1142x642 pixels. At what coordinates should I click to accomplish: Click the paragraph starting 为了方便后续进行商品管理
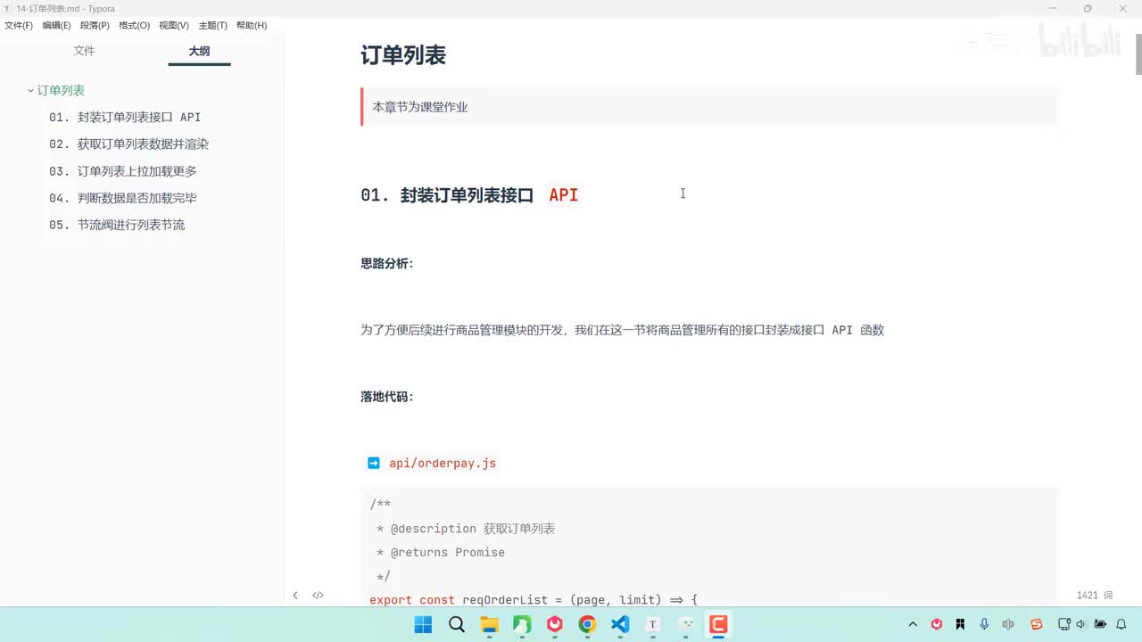pos(622,330)
